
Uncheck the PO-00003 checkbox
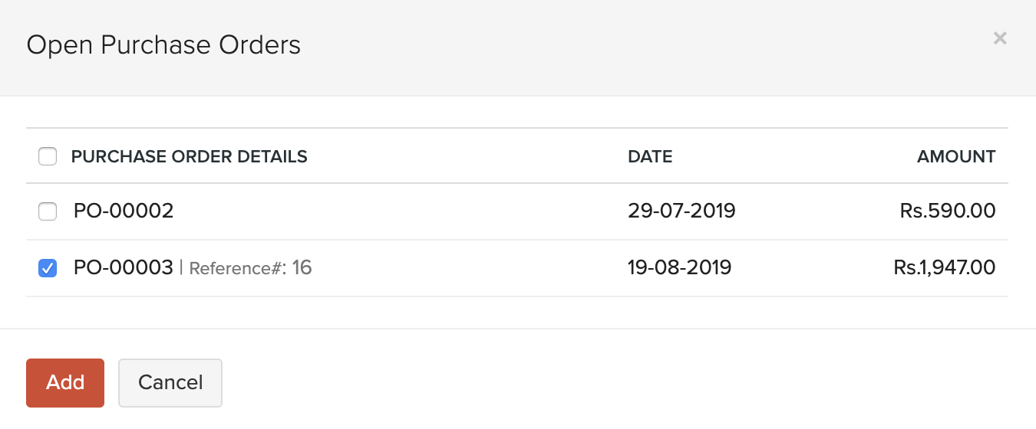pos(48,268)
